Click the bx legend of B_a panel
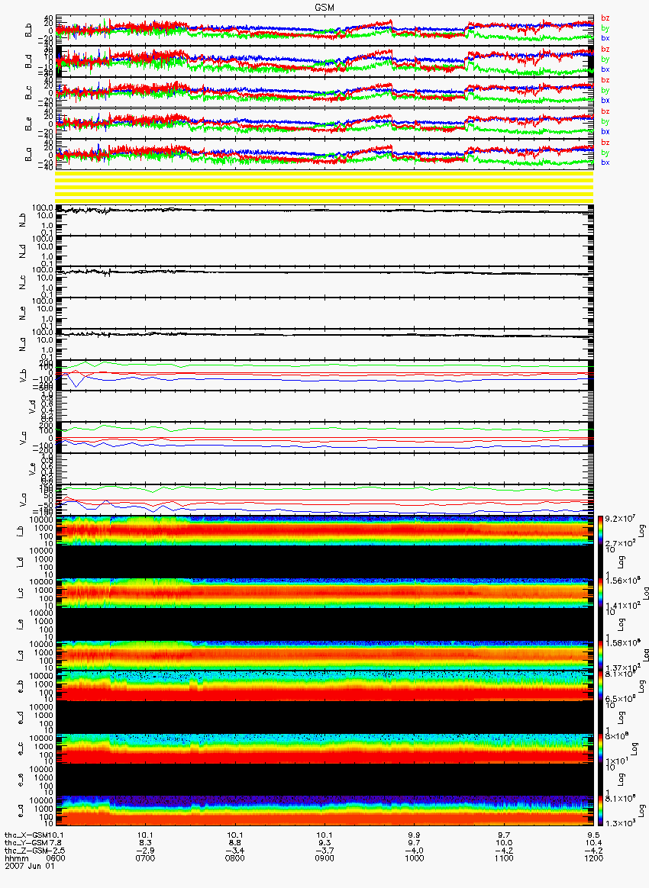Viewport: 649px width, 888px height. click(x=605, y=162)
